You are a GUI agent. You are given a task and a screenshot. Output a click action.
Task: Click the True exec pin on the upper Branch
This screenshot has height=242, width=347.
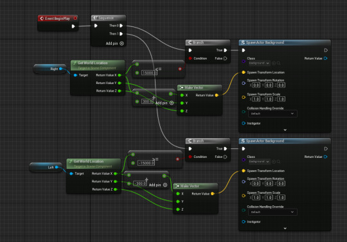click(x=226, y=50)
